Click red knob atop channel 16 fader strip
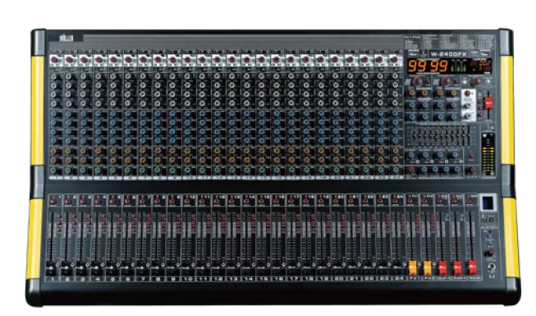Screen dimensions: 536x316 [276, 201]
